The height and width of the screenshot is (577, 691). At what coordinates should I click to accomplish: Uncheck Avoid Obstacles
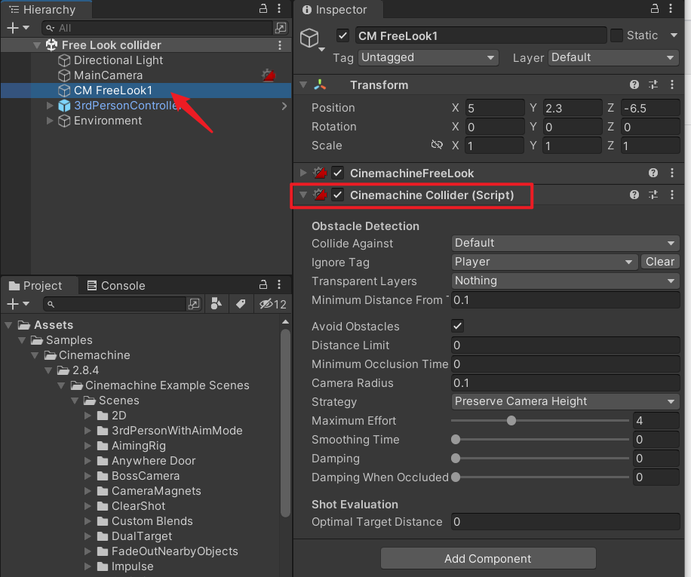pyautogui.click(x=457, y=326)
